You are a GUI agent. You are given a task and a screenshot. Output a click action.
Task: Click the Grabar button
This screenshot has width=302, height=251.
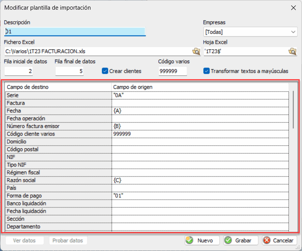click(x=241, y=241)
